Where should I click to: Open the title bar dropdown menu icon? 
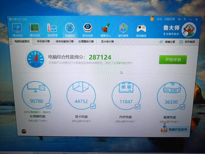(185, 19)
